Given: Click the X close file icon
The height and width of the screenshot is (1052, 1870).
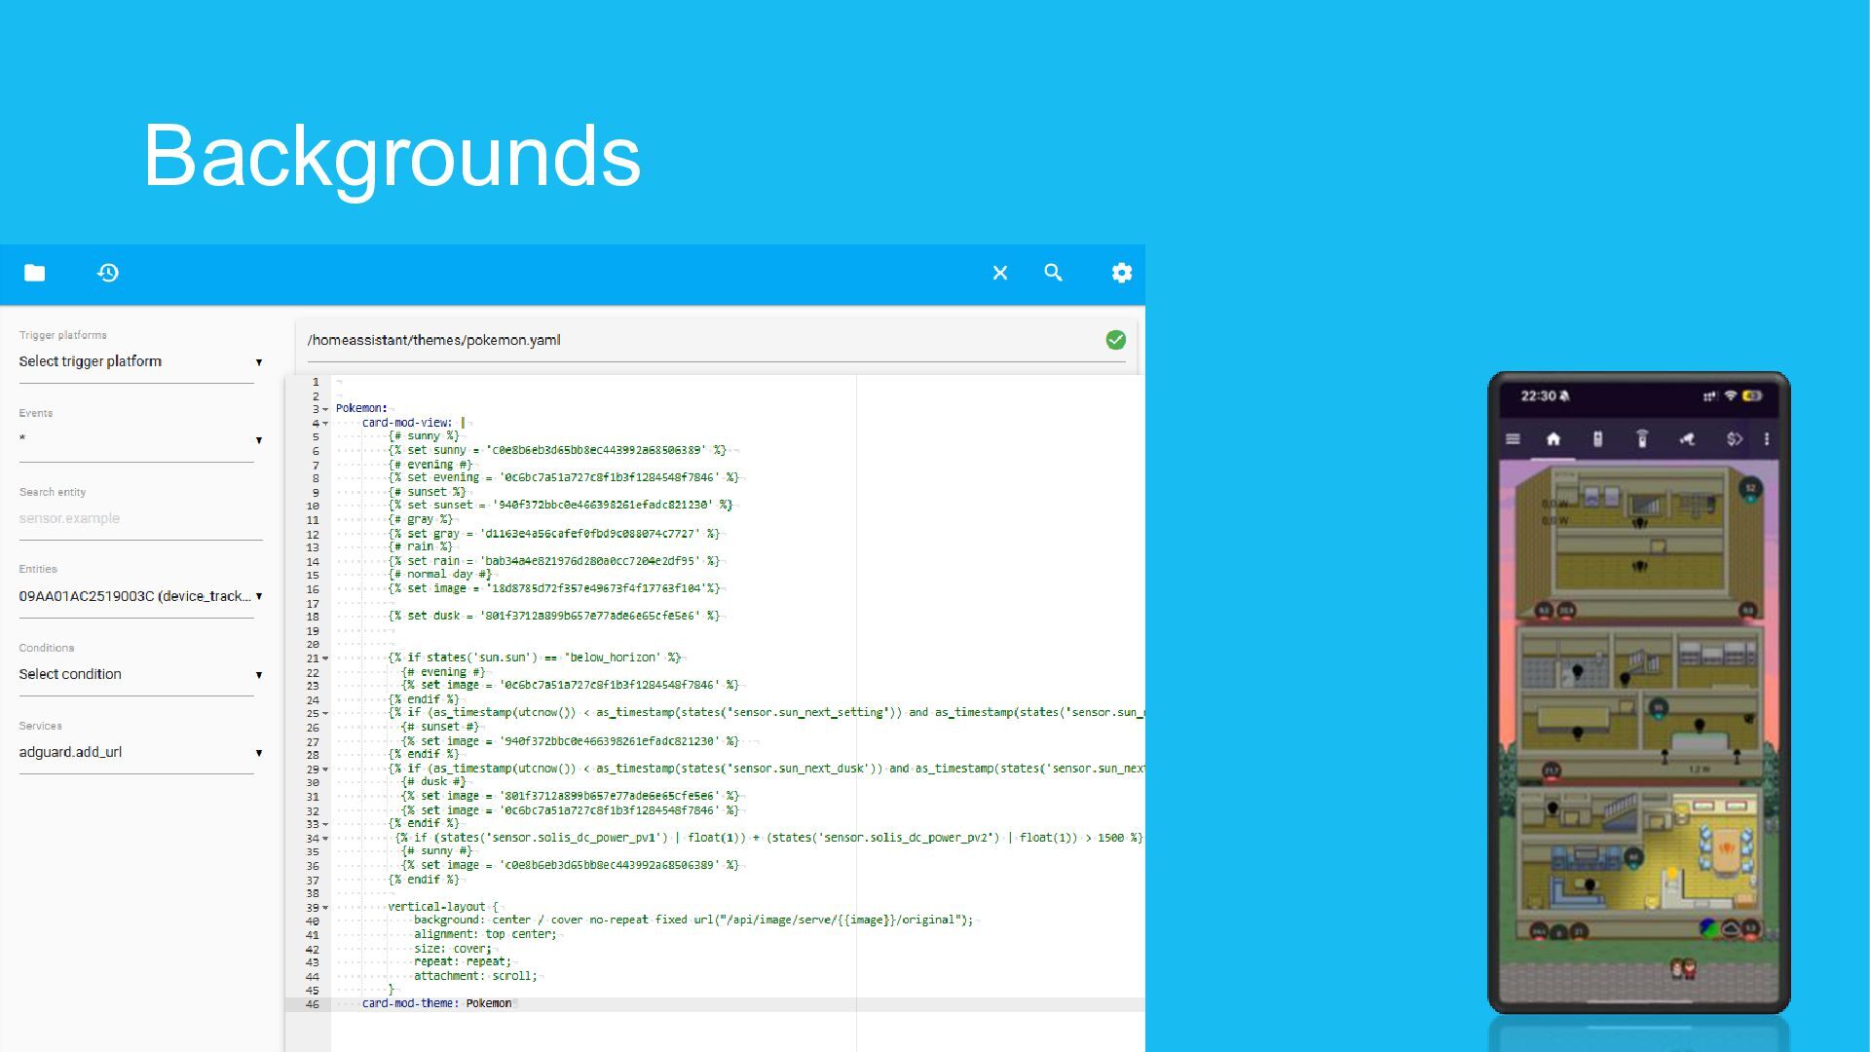Looking at the screenshot, I should click(x=1000, y=273).
